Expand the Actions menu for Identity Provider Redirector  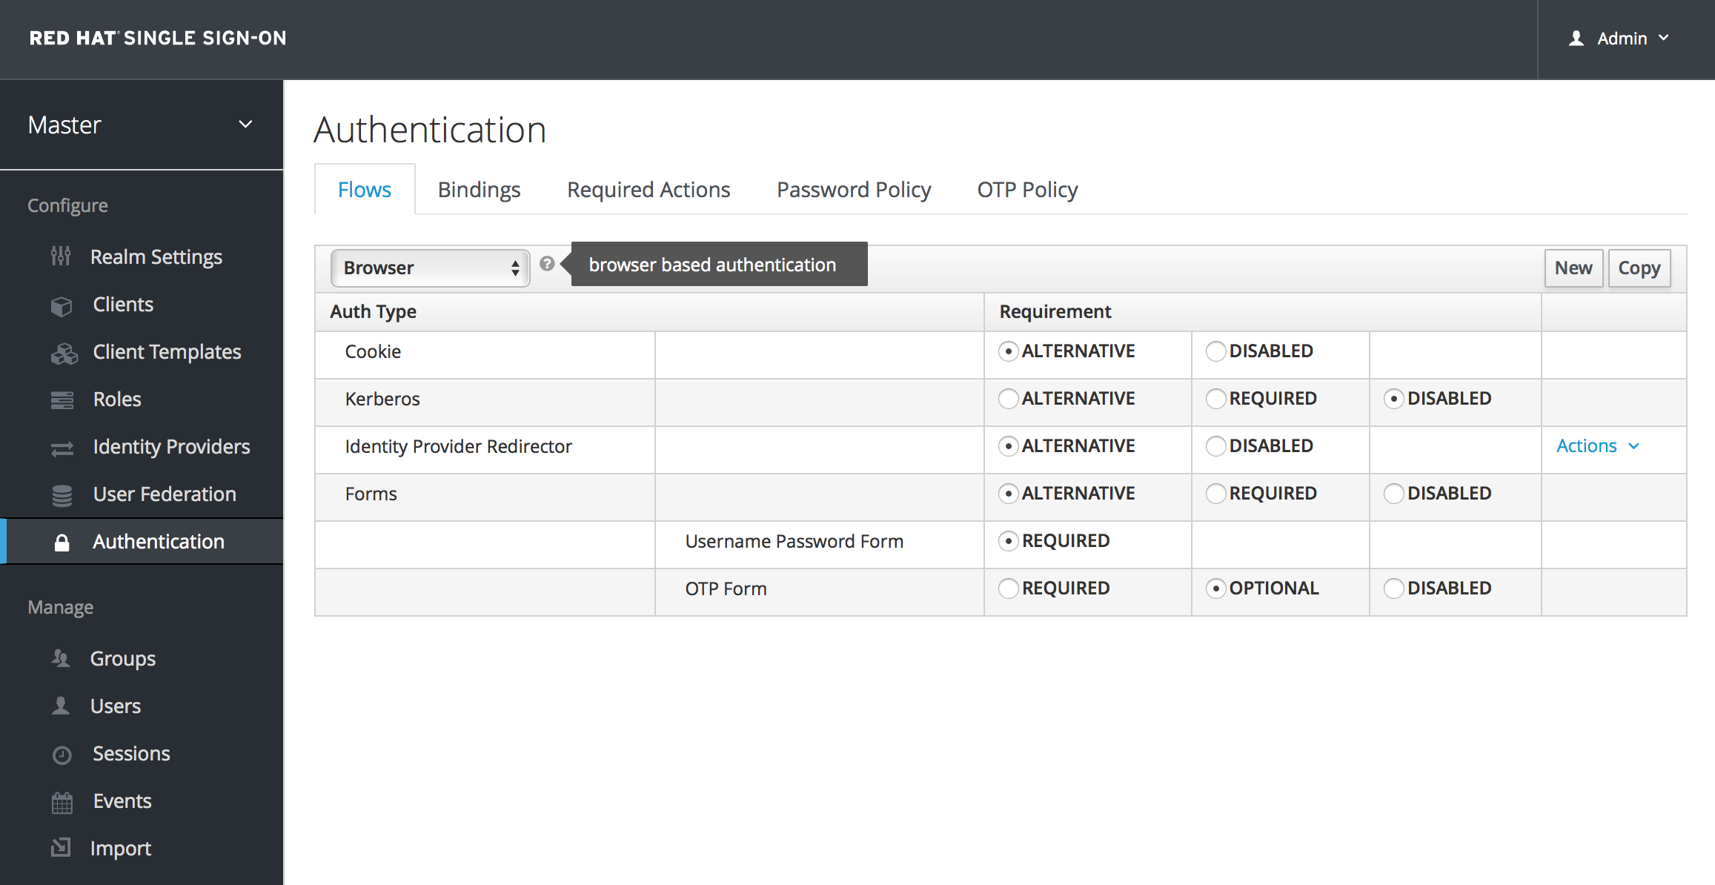click(1599, 446)
